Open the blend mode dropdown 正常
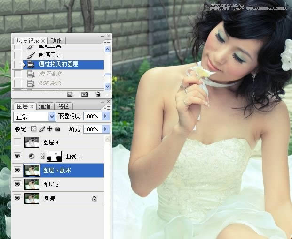The image size is (292, 239). [x=35, y=116]
